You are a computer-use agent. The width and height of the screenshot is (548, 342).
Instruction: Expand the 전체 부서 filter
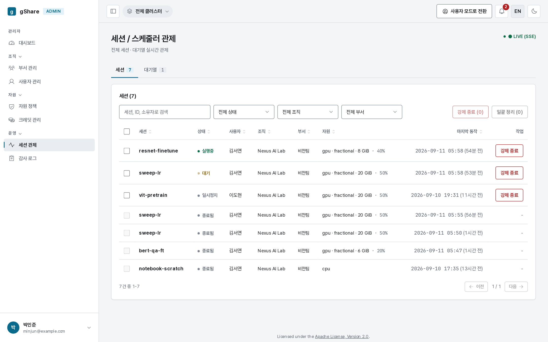tap(372, 112)
